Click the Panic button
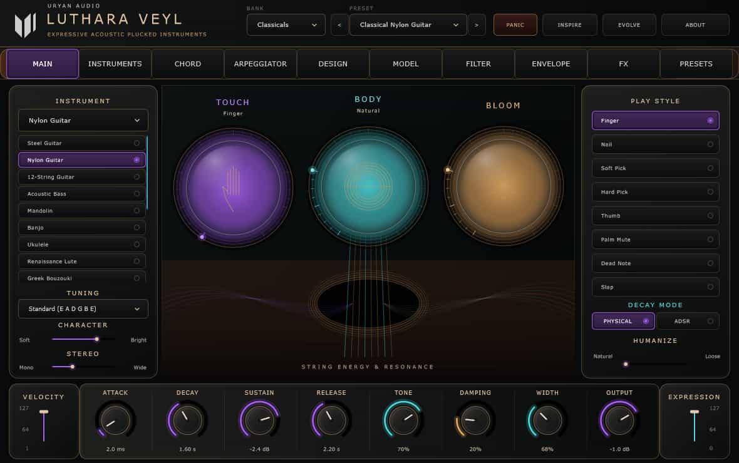The width and height of the screenshot is (739, 463). [515, 25]
